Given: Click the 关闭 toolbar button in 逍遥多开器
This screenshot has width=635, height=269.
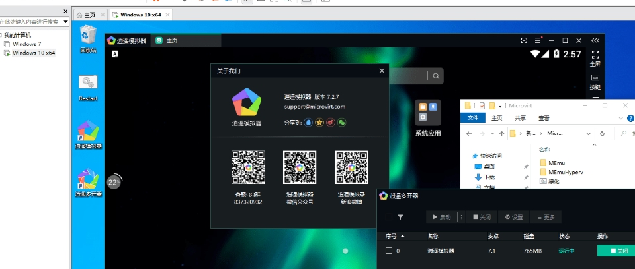Looking at the screenshot, I should tap(482, 217).
